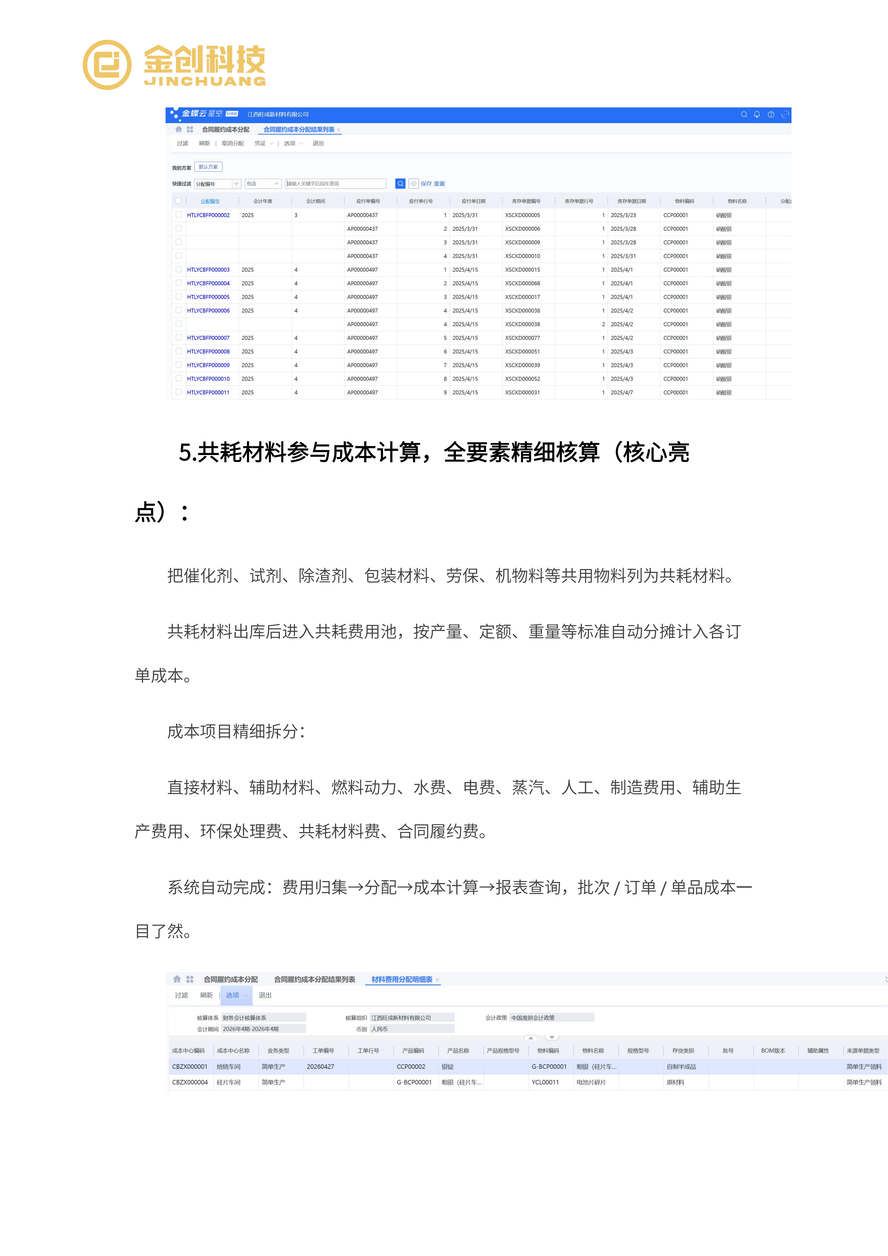Image resolution: width=888 pixels, height=1256 pixels.
Task: Click 退出 in 材料费用分配明细表 toolbar
Action: pyautogui.click(x=265, y=995)
